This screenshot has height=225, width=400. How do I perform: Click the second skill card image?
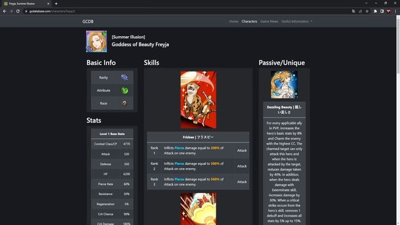pyautogui.click(x=198, y=209)
